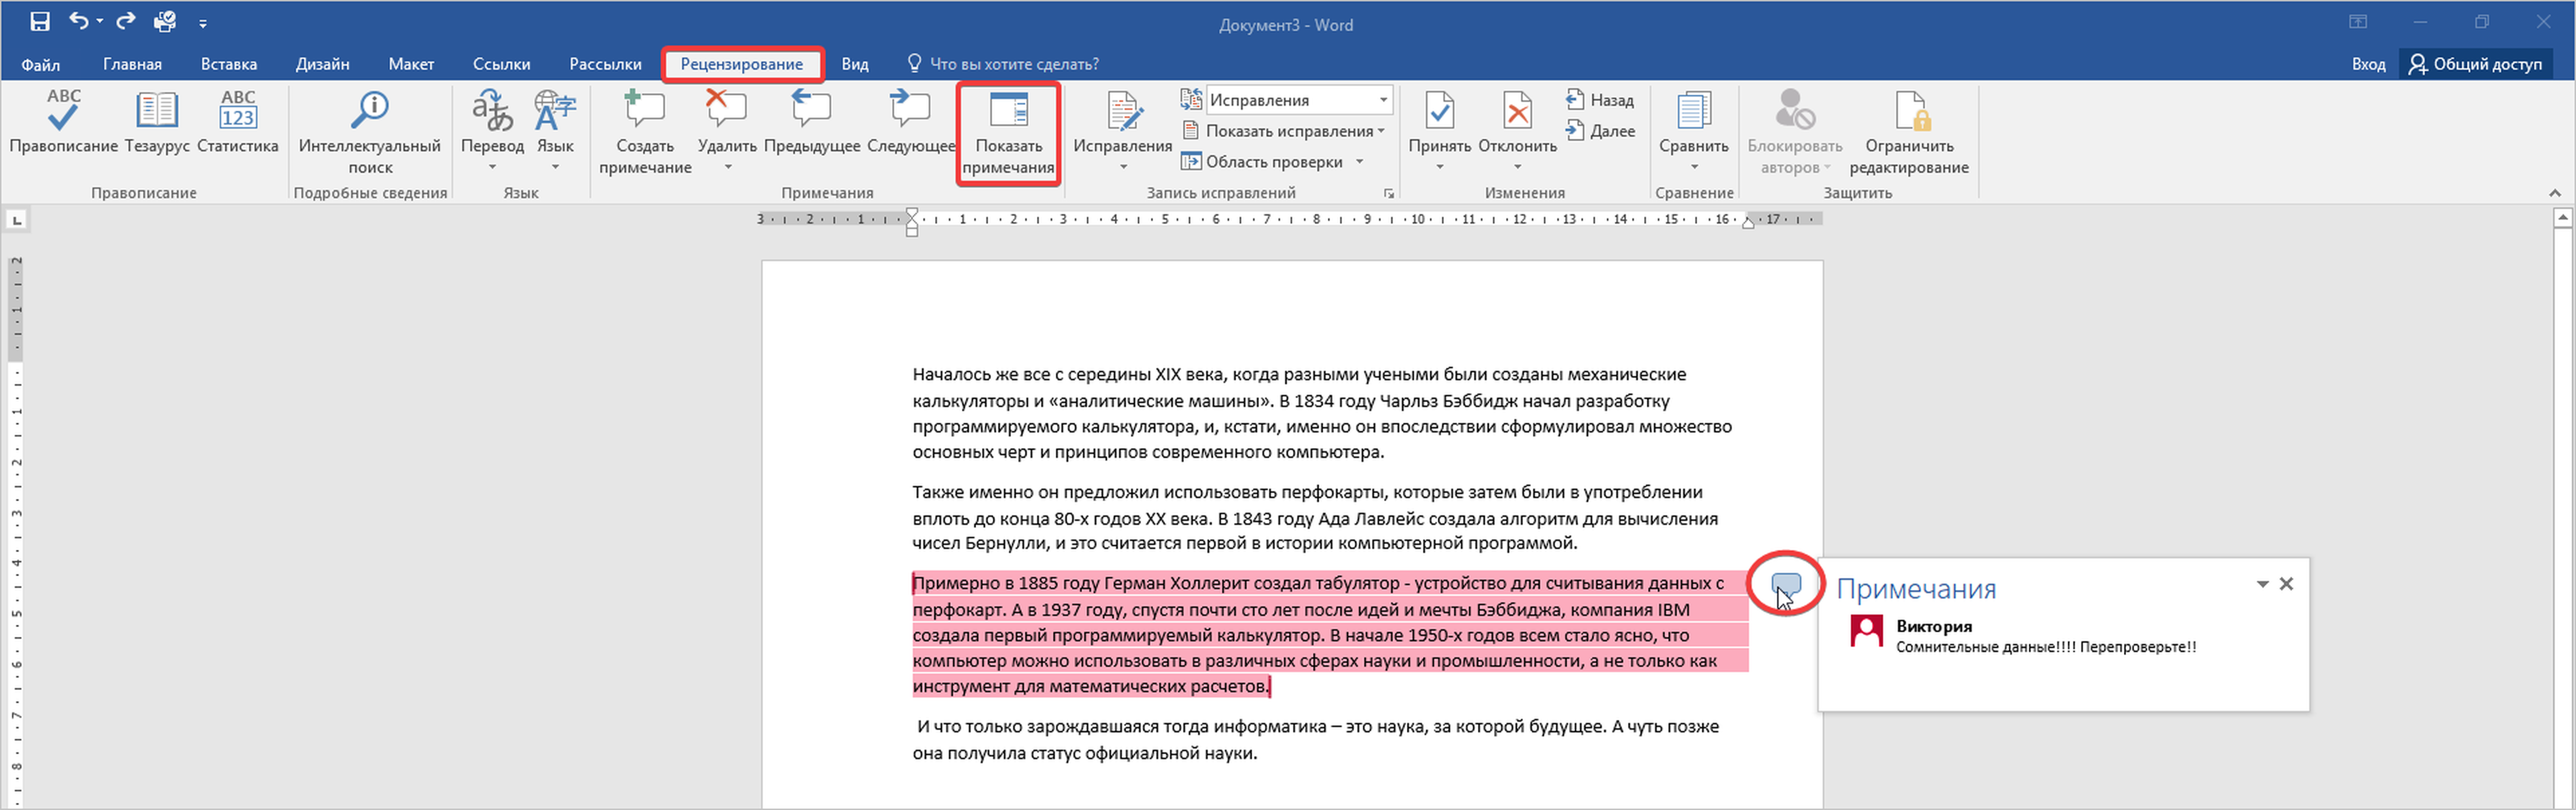Open the undo history dropdown arrow
Viewport: 2576px width, 810px height.
100,21
